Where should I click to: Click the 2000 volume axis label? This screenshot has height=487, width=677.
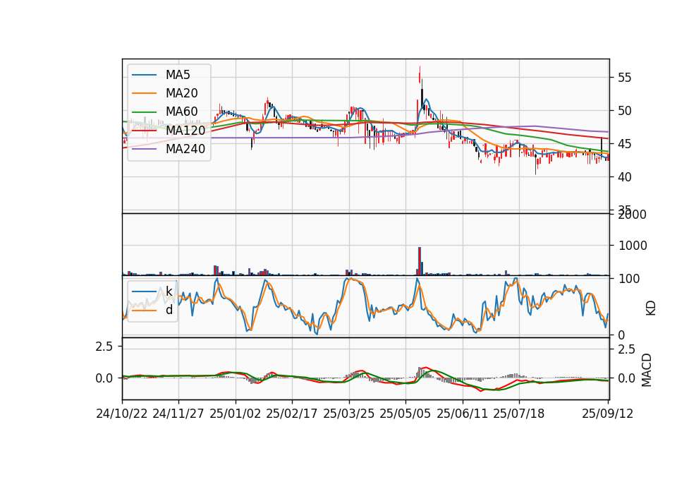click(633, 215)
